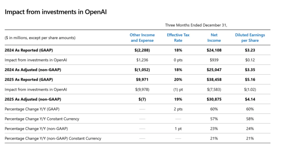Click the "Diluted Earnings per Share" header
This screenshot has height=147, width=283.
point(250,38)
